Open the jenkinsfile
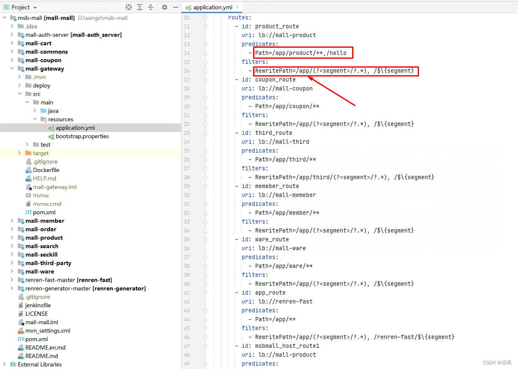 (38, 305)
